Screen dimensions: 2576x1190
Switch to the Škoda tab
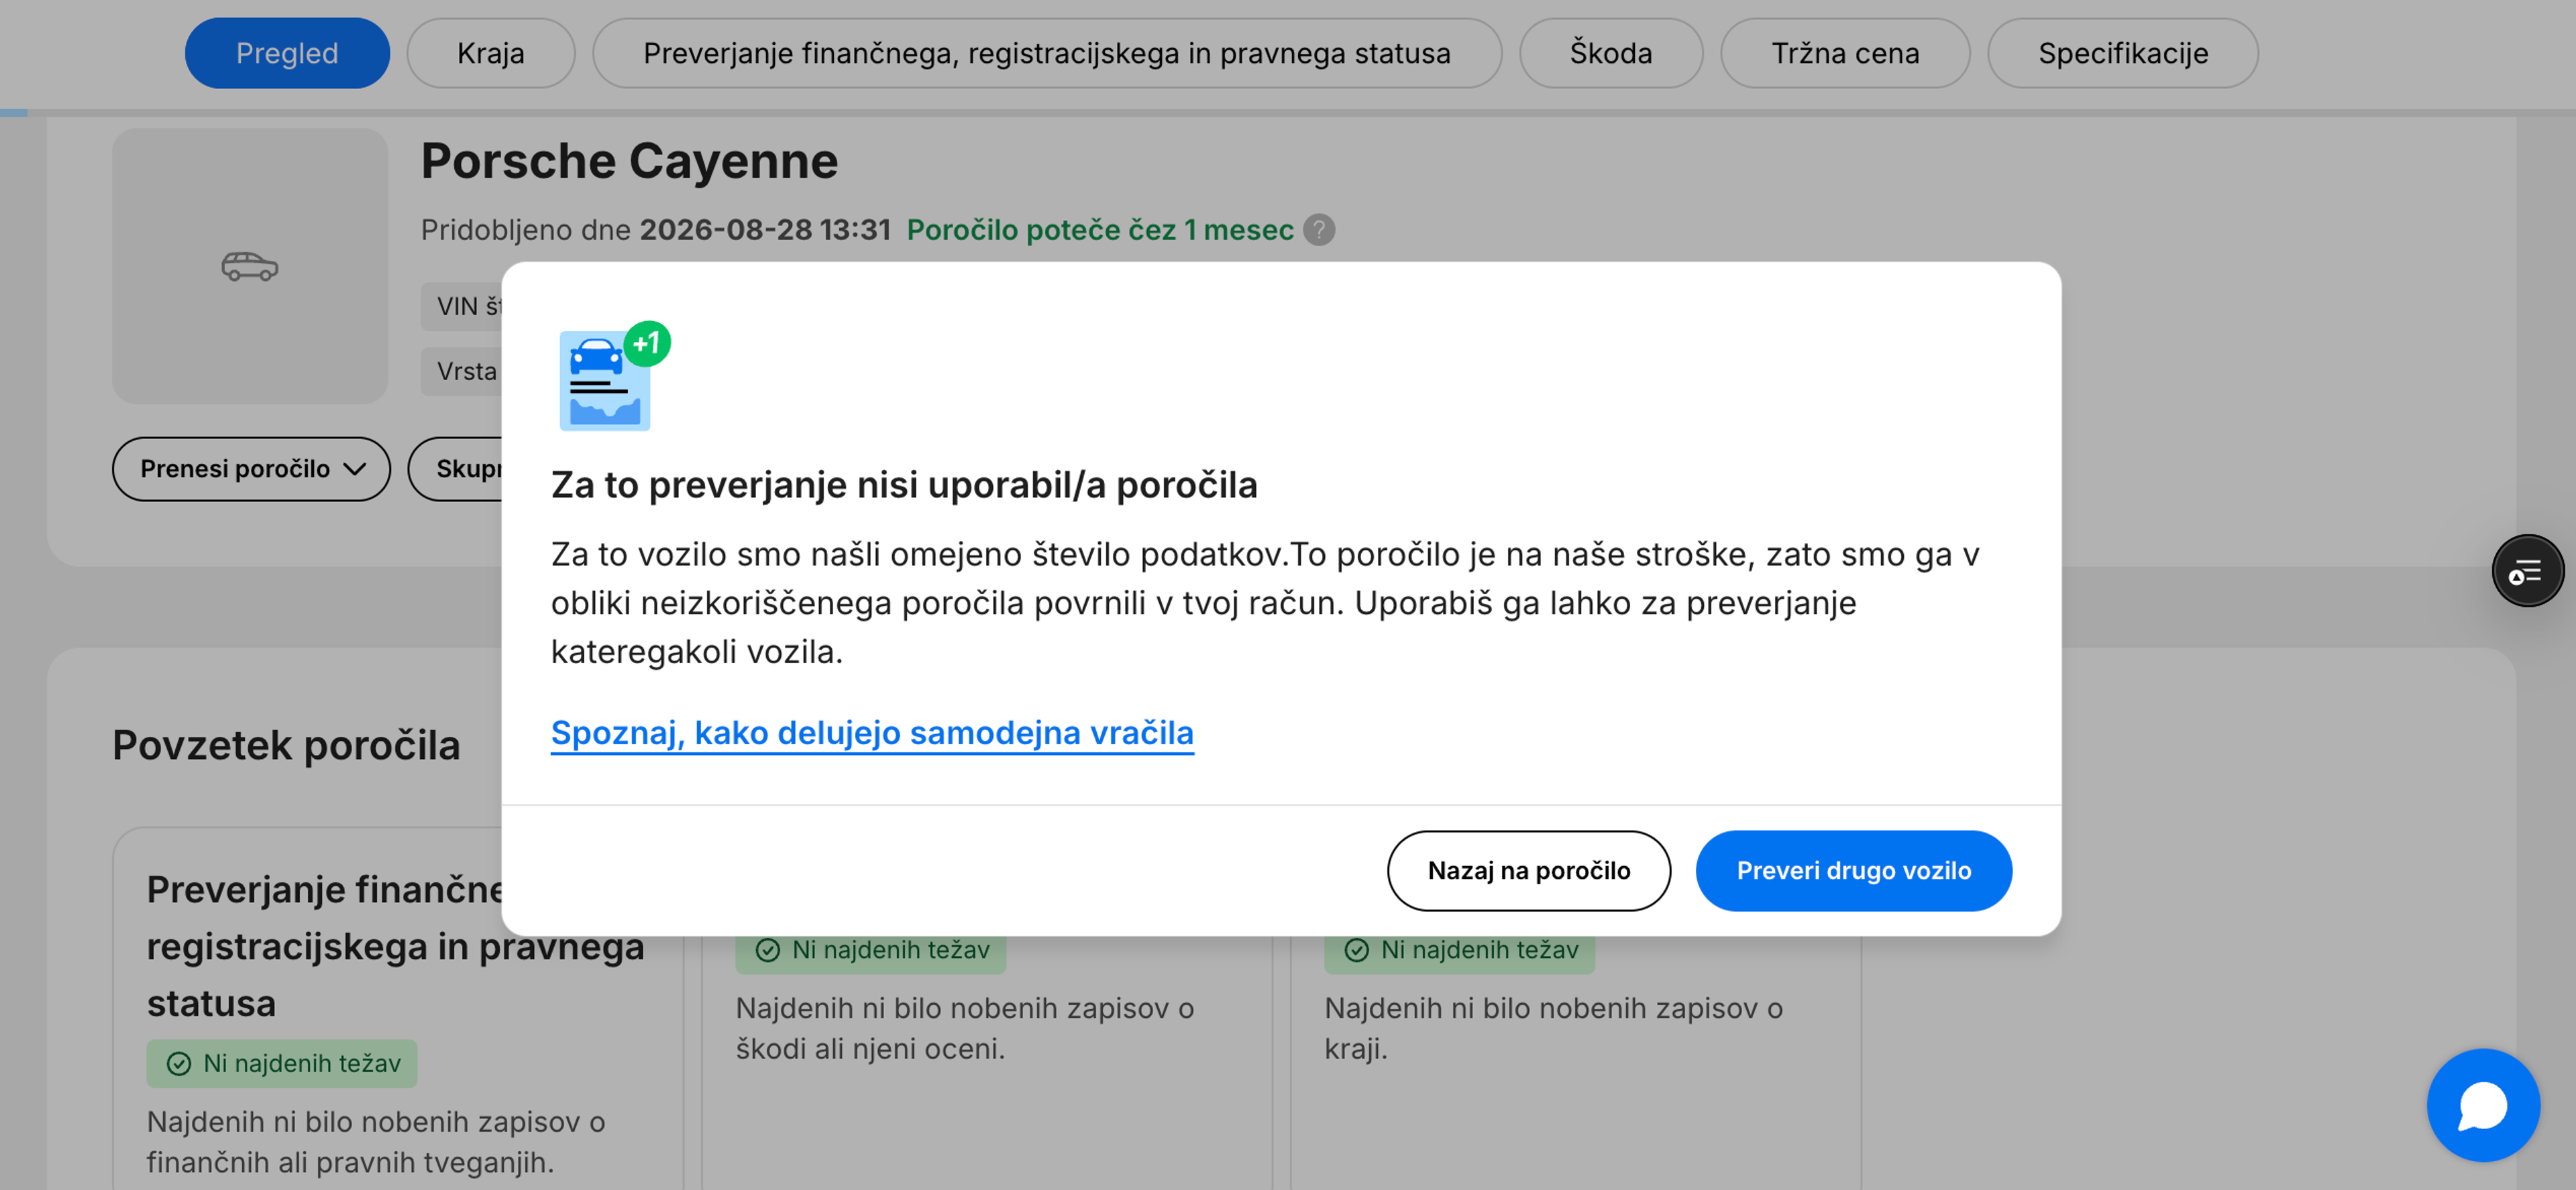(x=1611, y=53)
